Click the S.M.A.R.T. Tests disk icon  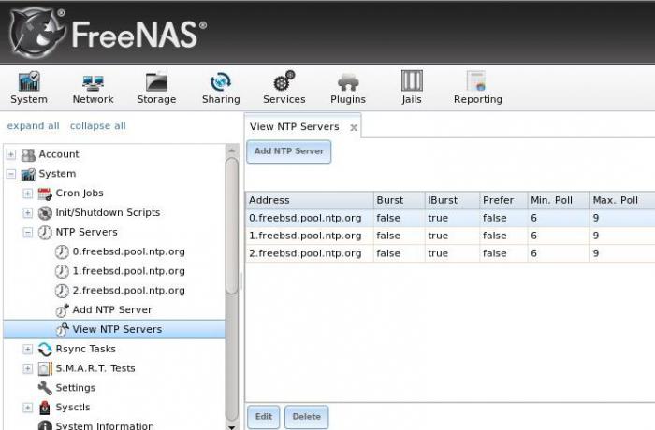pyautogui.click(x=45, y=368)
